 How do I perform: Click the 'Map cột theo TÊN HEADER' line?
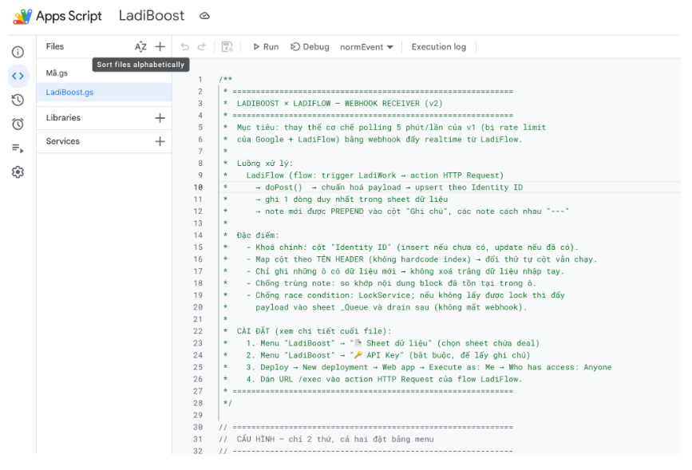421,259
